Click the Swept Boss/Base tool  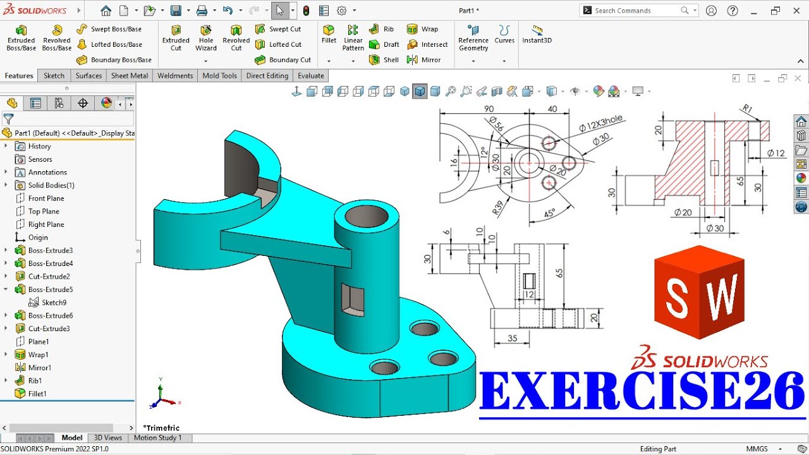(x=109, y=29)
